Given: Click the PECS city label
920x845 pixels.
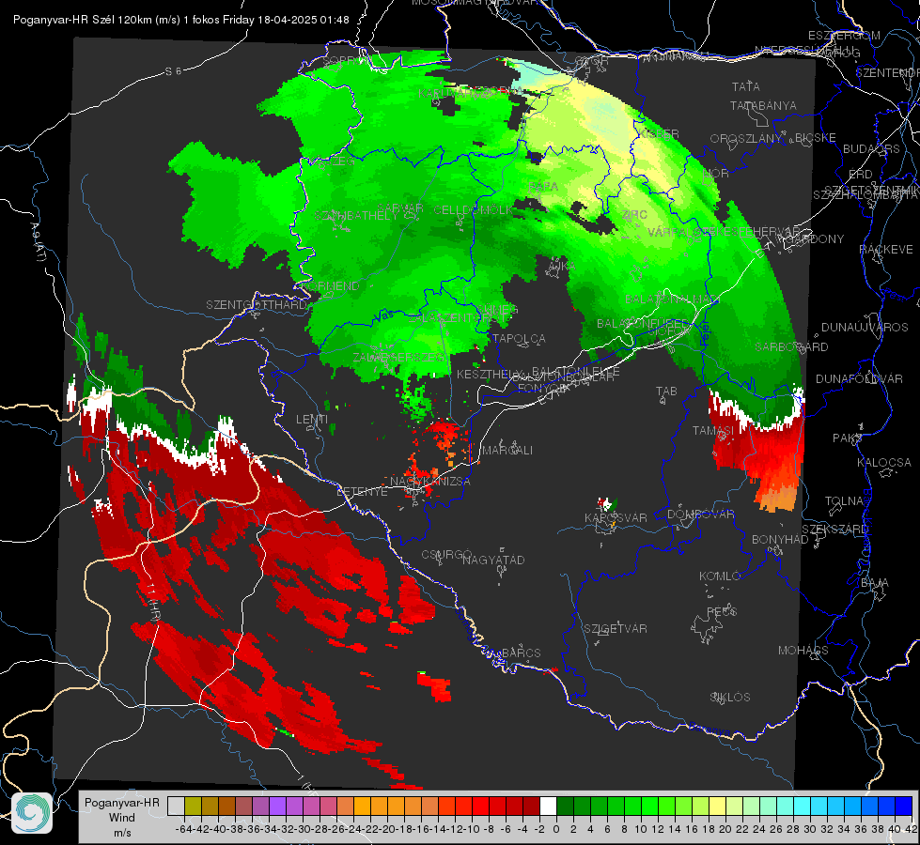Looking at the screenshot, I should (721, 611).
